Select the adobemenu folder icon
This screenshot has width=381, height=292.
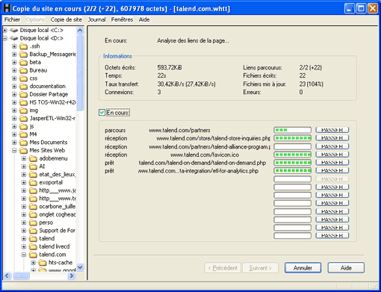coord(33,158)
